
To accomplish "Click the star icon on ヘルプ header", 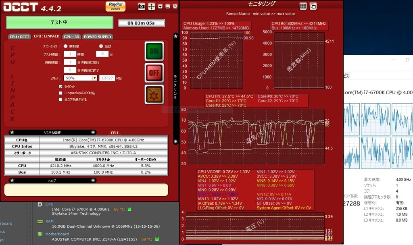I will pos(12,181).
